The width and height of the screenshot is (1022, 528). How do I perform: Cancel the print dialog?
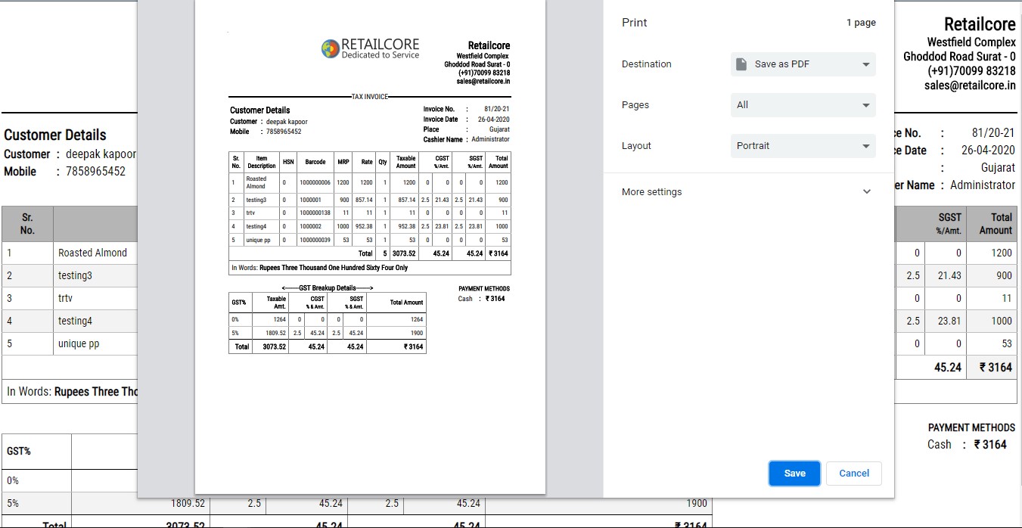click(854, 474)
